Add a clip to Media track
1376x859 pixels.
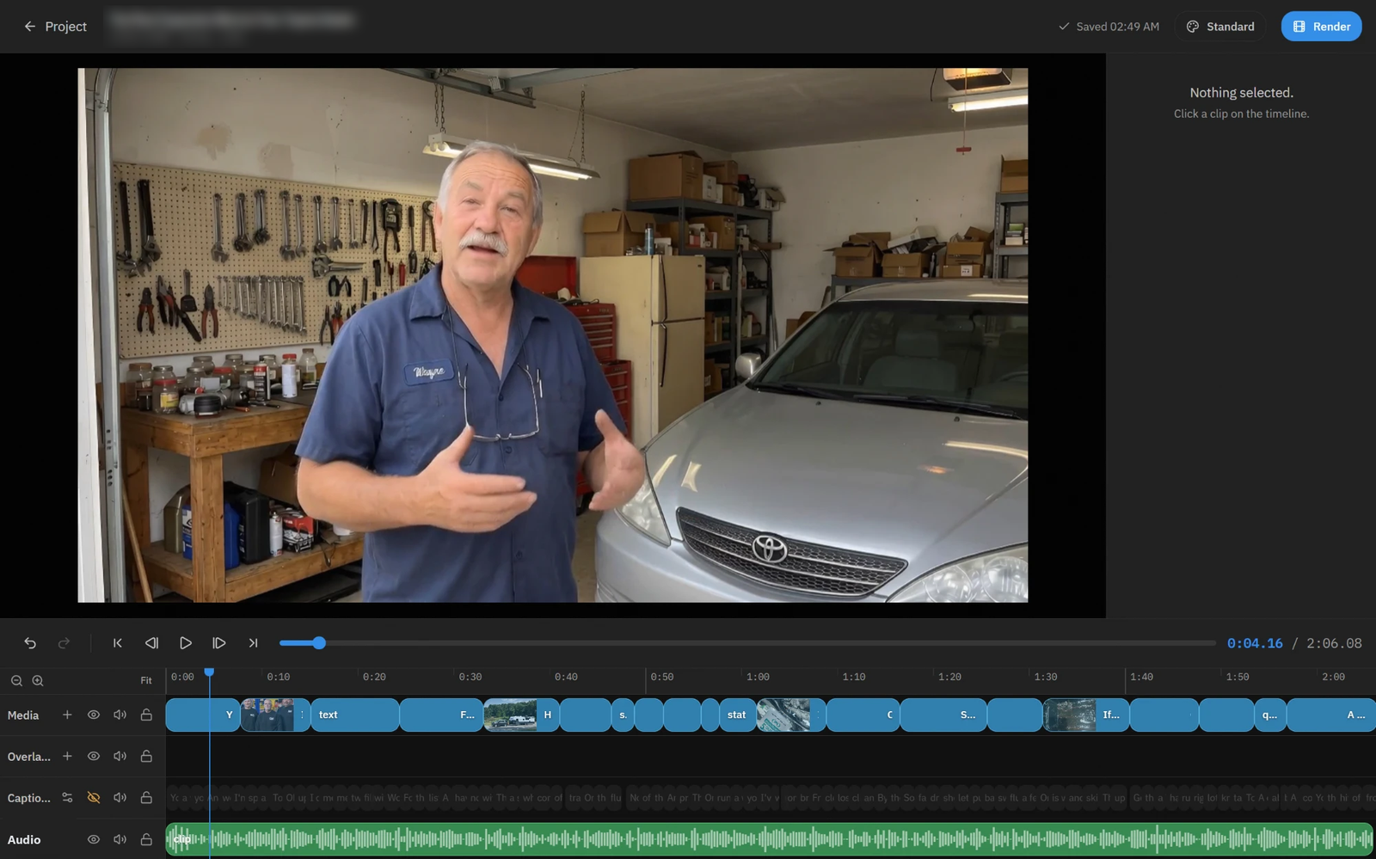(67, 715)
